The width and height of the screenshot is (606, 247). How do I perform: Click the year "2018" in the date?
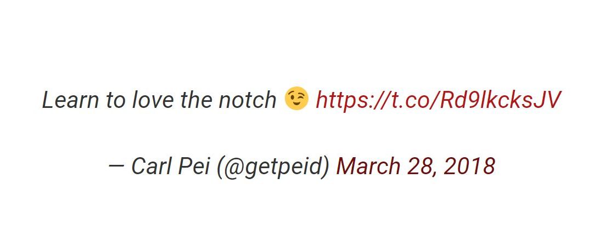(x=470, y=166)
